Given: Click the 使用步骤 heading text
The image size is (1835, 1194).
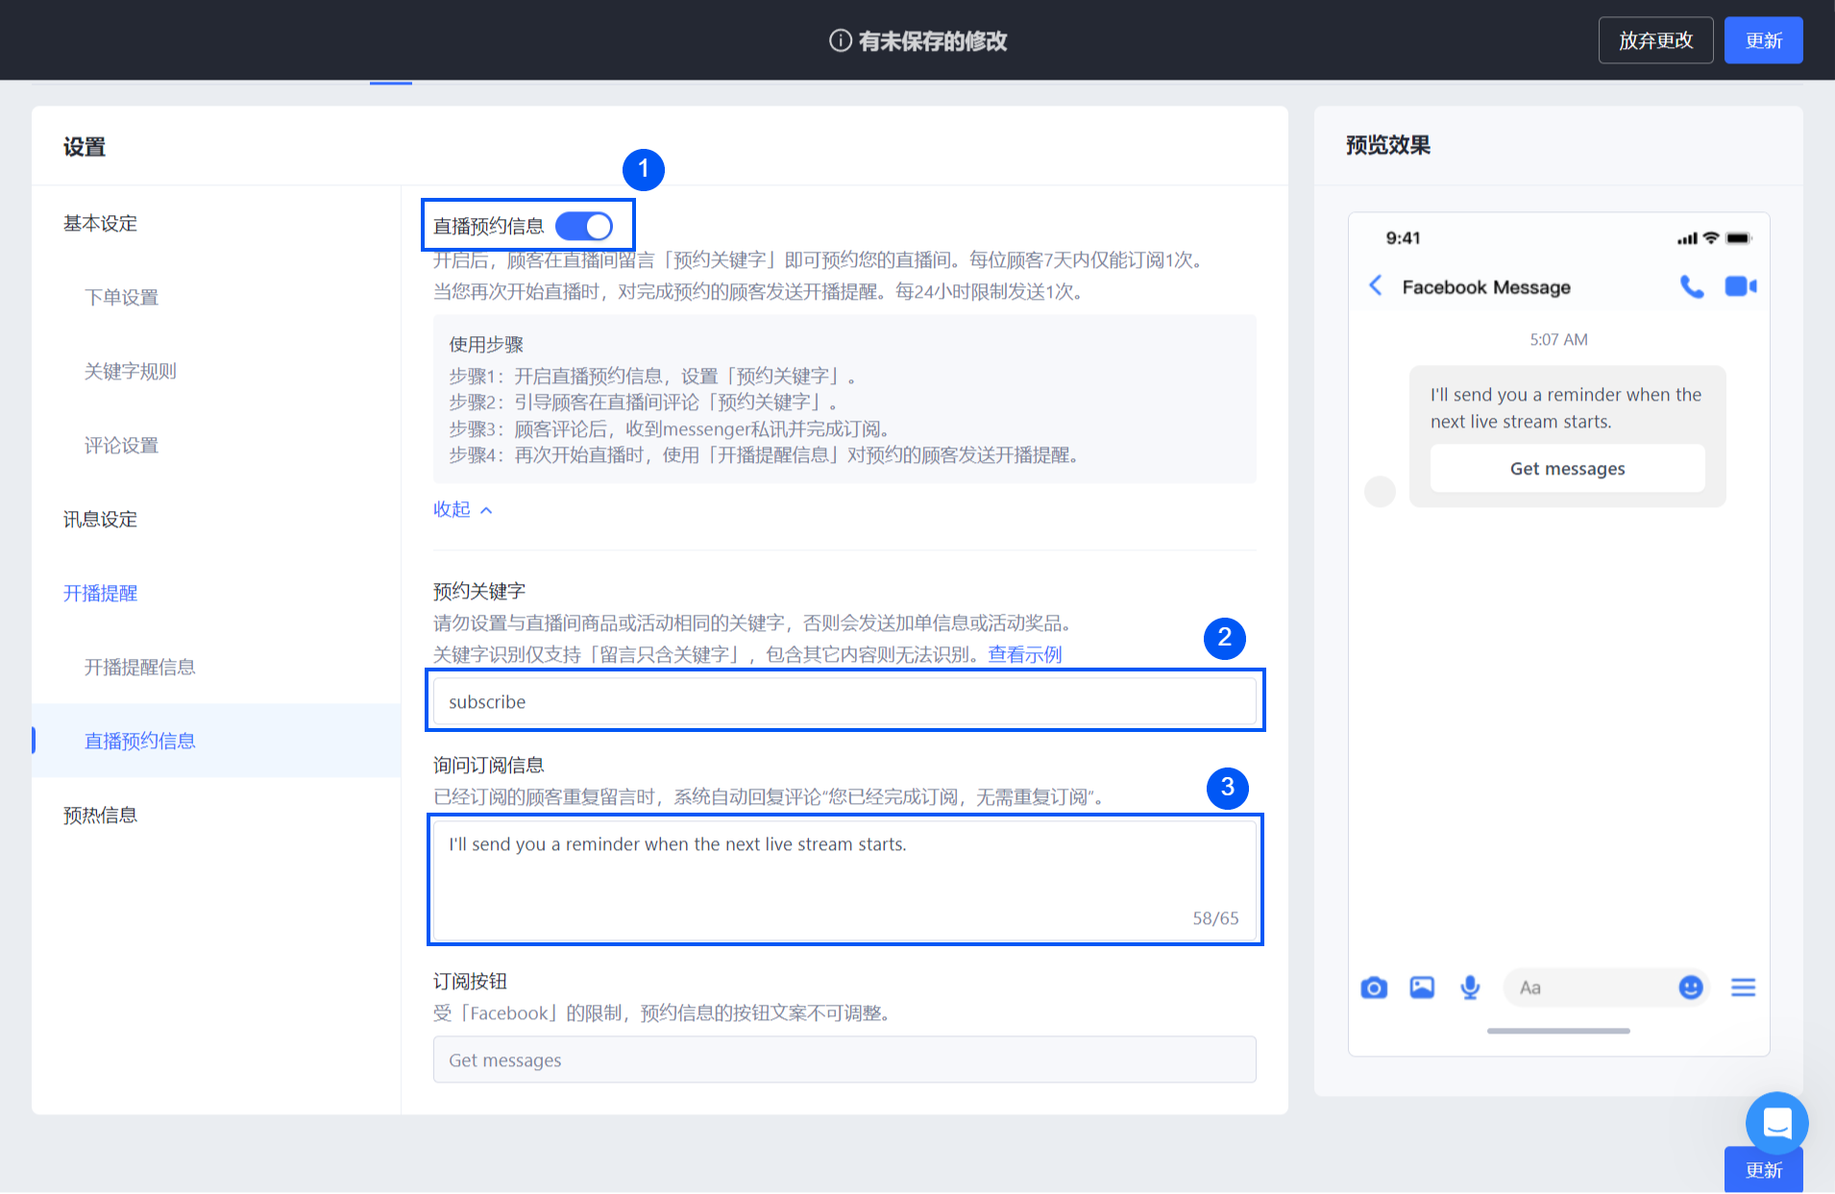Looking at the screenshot, I should (486, 345).
